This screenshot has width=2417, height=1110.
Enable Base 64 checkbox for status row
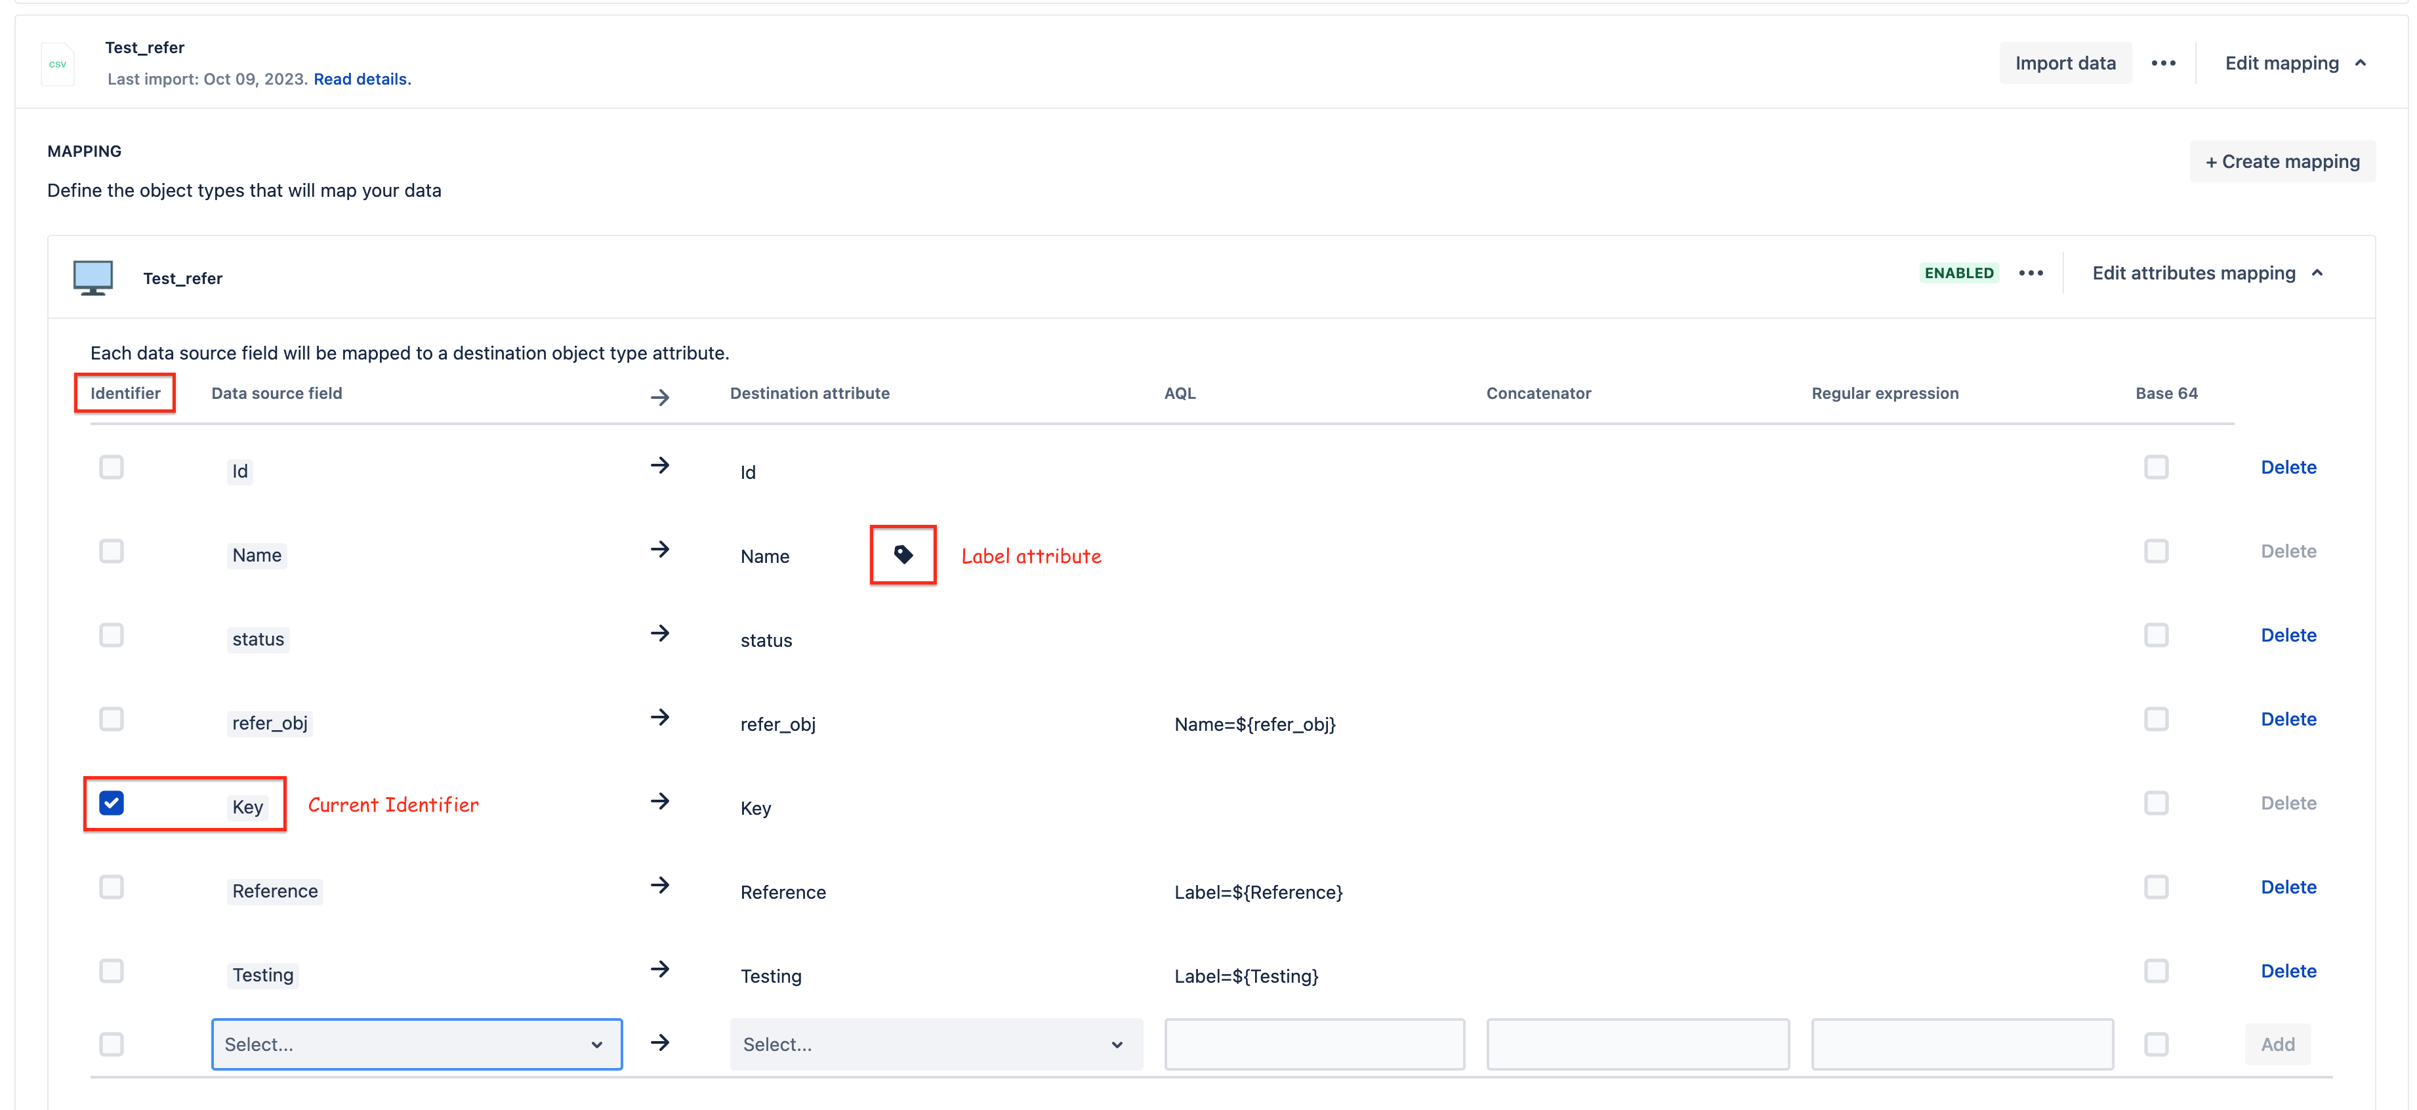(x=2155, y=635)
